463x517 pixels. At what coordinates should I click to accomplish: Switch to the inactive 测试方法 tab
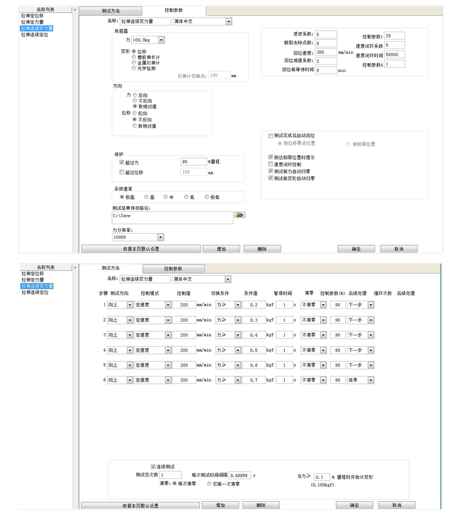click(111, 11)
